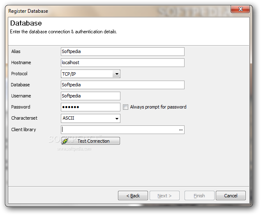
Task: Click the Password label text
Action: (21, 107)
